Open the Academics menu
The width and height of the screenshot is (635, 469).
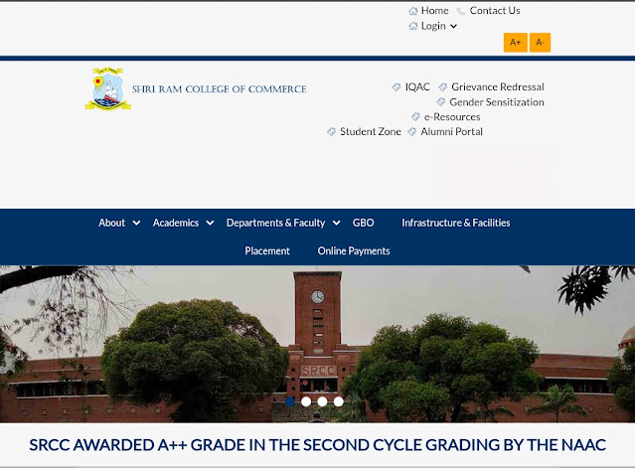coord(176,223)
